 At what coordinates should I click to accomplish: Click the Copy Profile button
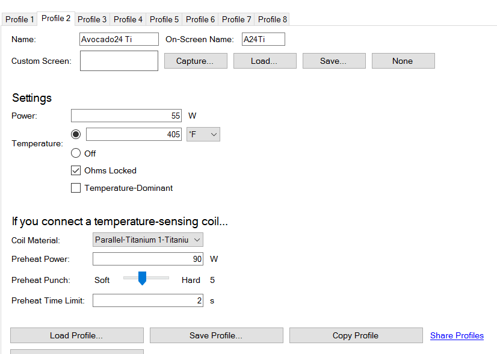coord(356,335)
